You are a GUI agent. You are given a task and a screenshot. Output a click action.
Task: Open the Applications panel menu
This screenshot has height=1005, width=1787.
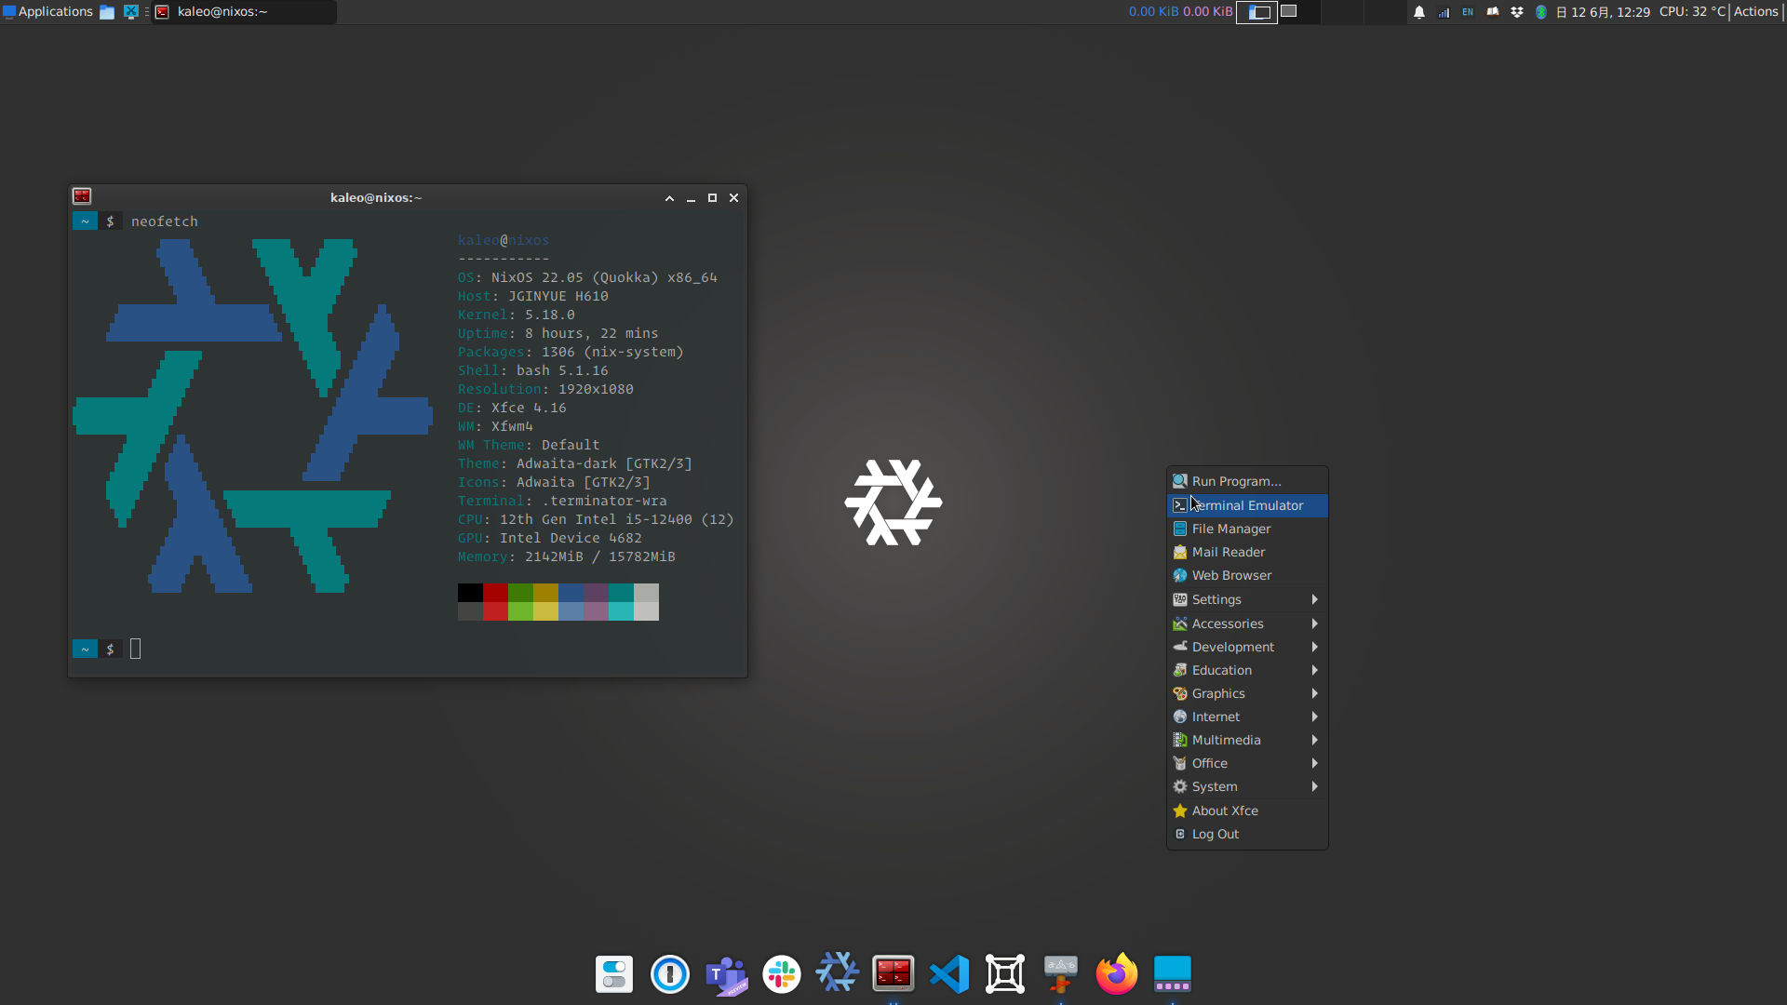pyautogui.click(x=47, y=12)
